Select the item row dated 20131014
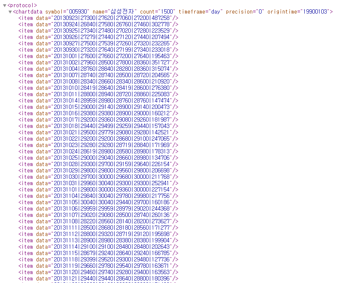 tap(98, 100)
